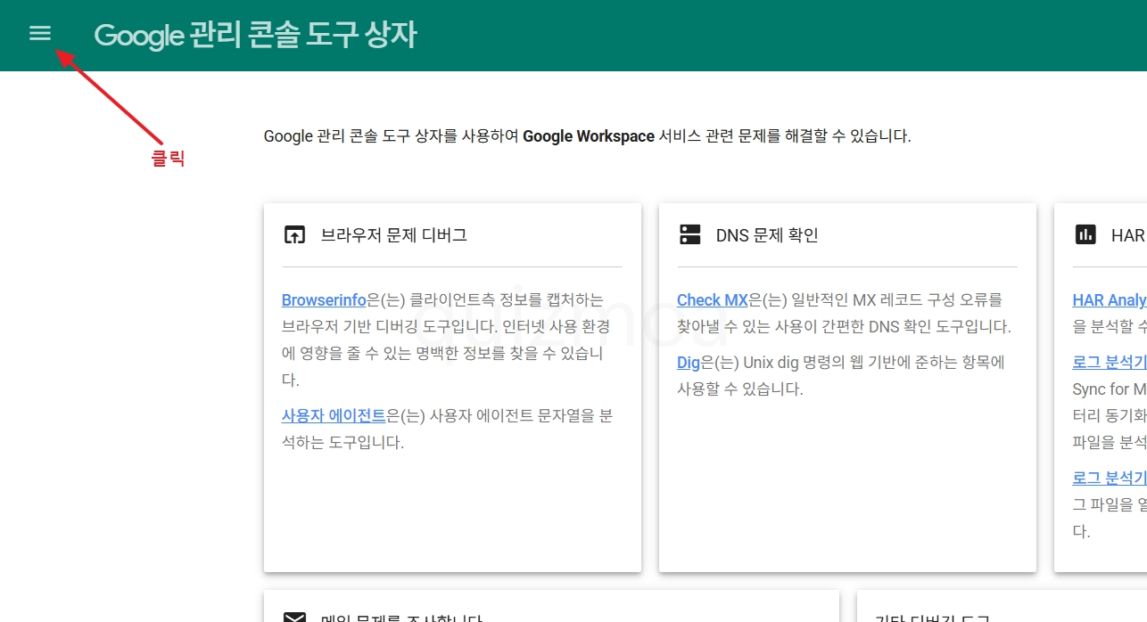Click the DNS 문제 확인 heading
The image size is (1147, 622).
(x=767, y=235)
